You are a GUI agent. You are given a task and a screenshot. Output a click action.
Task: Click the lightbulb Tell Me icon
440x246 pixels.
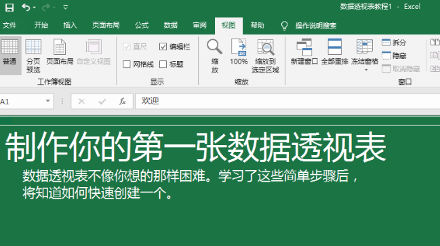(284, 26)
